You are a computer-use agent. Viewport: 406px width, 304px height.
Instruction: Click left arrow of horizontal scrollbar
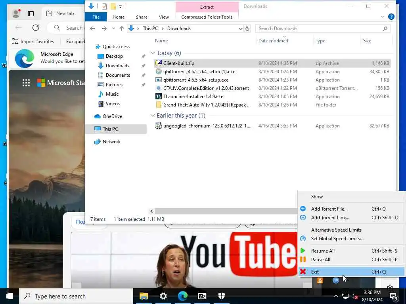152,211
